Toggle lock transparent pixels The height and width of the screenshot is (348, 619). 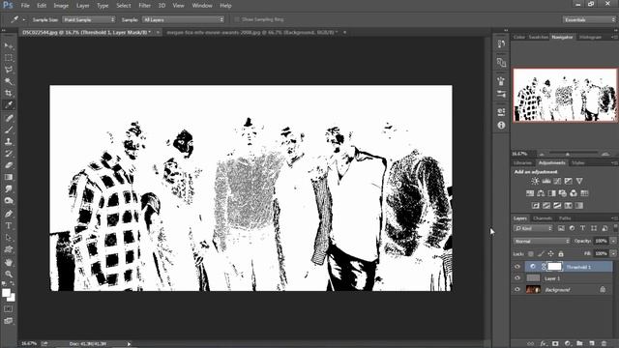[x=531, y=253]
